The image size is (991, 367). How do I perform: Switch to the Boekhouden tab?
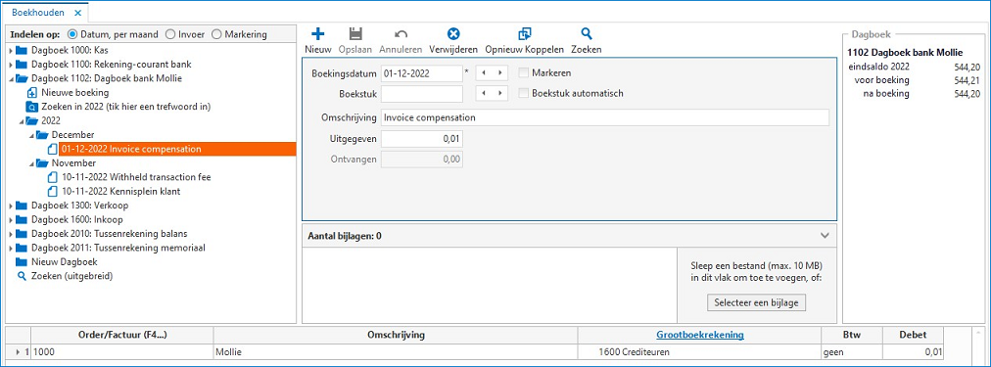tap(38, 13)
